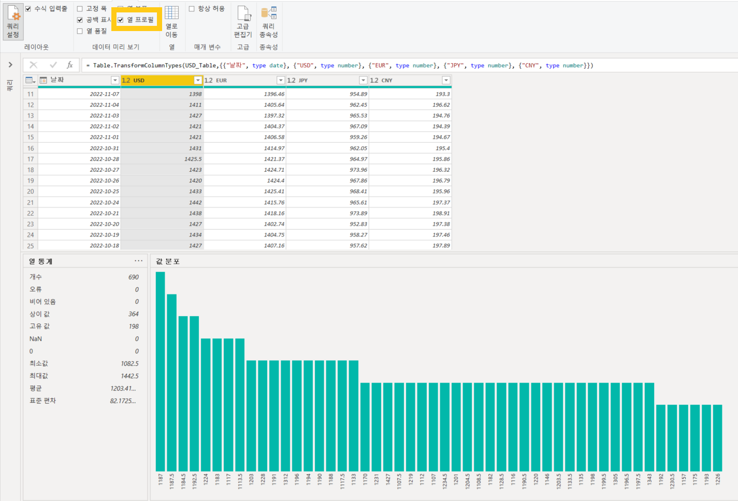
Task: Click the 개수 statistic value 690
Action: pos(134,277)
